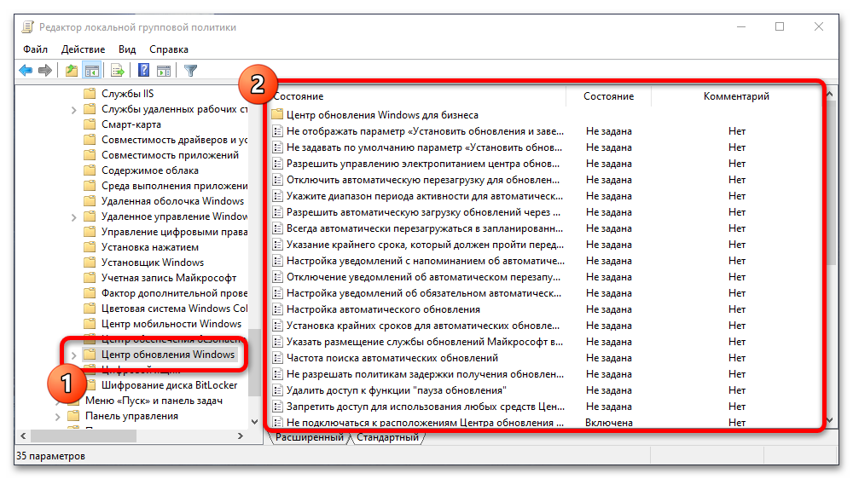
Task: Select Учетная запись Майкрософт in the tree
Action: pyautogui.click(x=169, y=278)
